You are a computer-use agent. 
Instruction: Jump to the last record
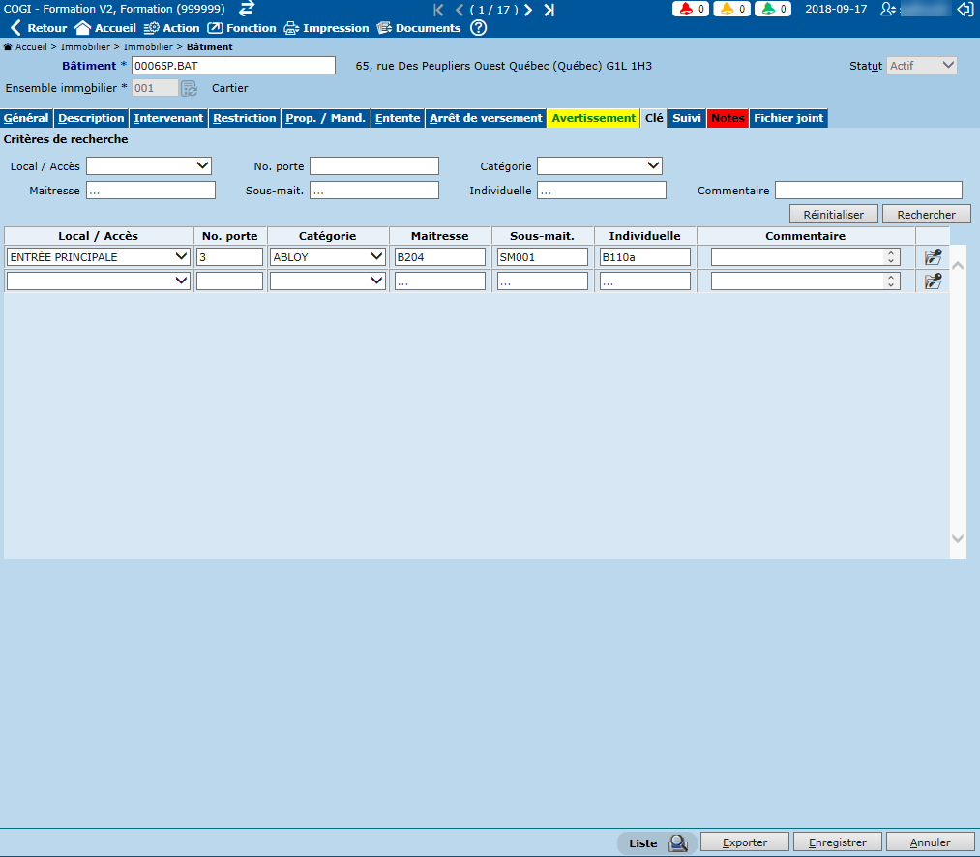[x=549, y=10]
